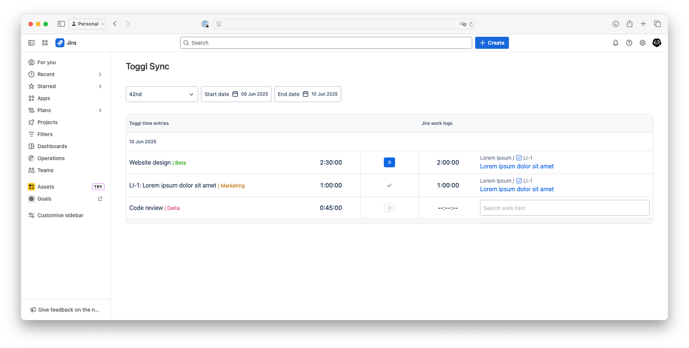Go back in browser history

[115, 24]
